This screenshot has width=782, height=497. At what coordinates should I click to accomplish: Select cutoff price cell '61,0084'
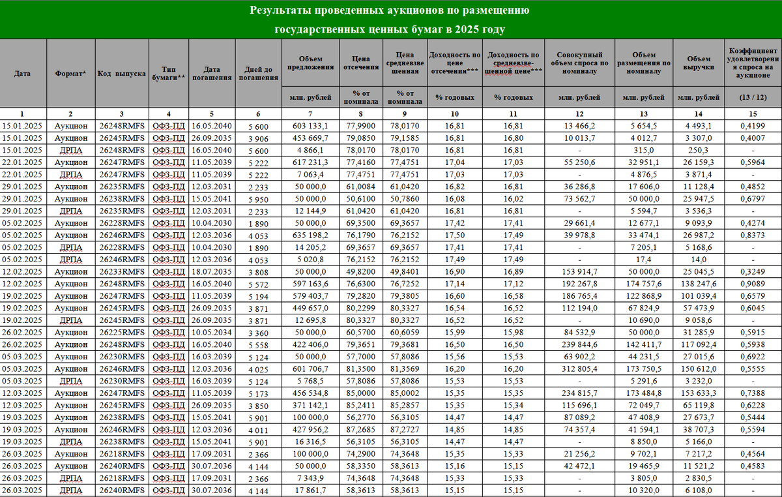pyautogui.click(x=360, y=186)
